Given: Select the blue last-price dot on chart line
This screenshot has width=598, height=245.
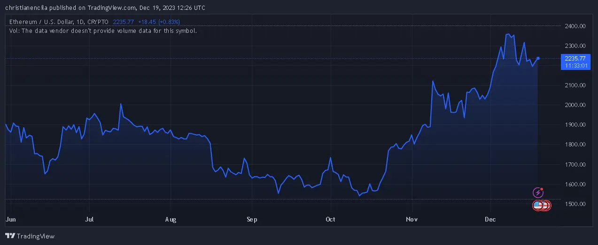Looking at the screenshot, I should 538,58.
